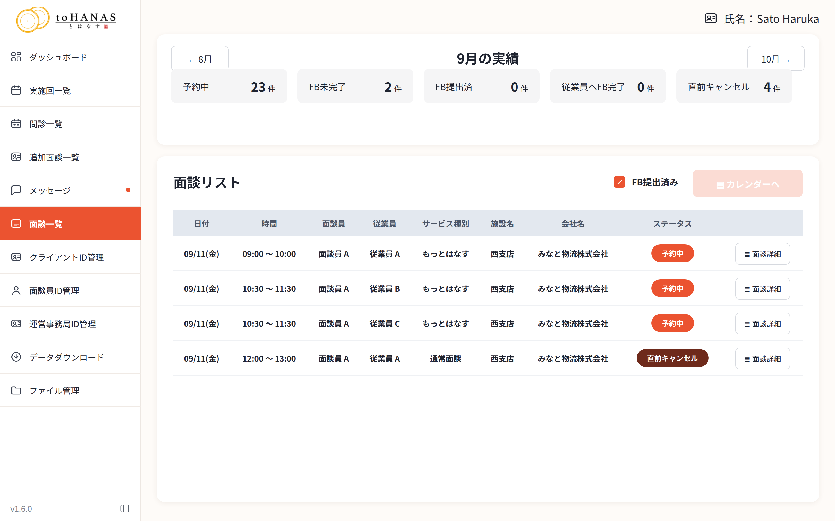Click the 直前キャンセル status badge
Viewport: 835px width, 521px height.
[x=672, y=358]
